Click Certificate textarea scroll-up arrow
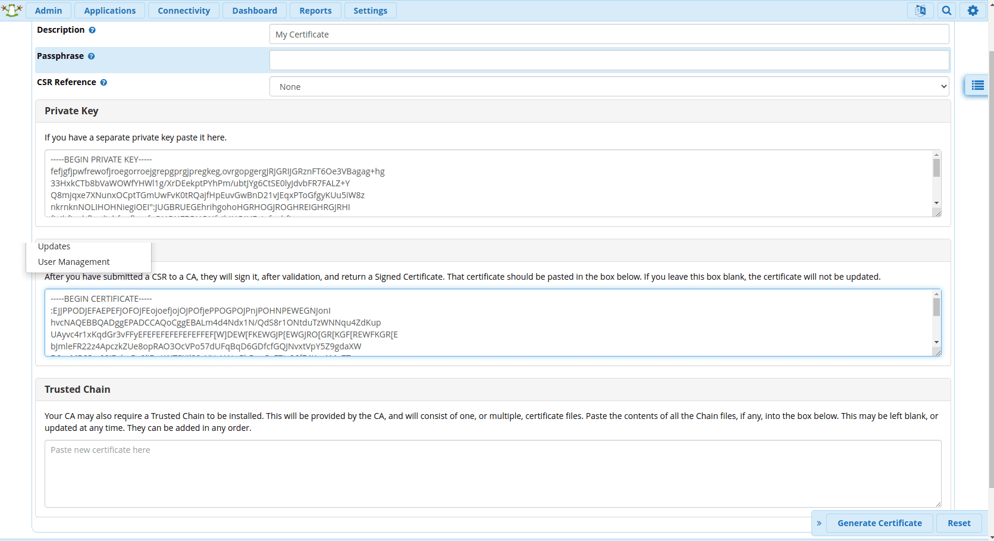This screenshot has height=541, width=994. pos(936,294)
